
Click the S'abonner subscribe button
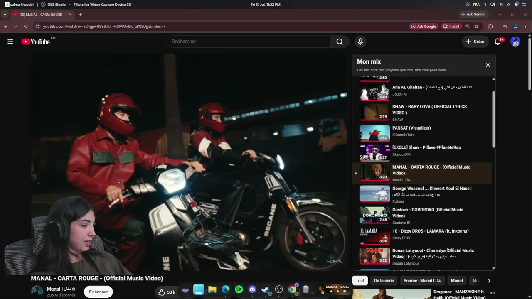click(98, 292)
